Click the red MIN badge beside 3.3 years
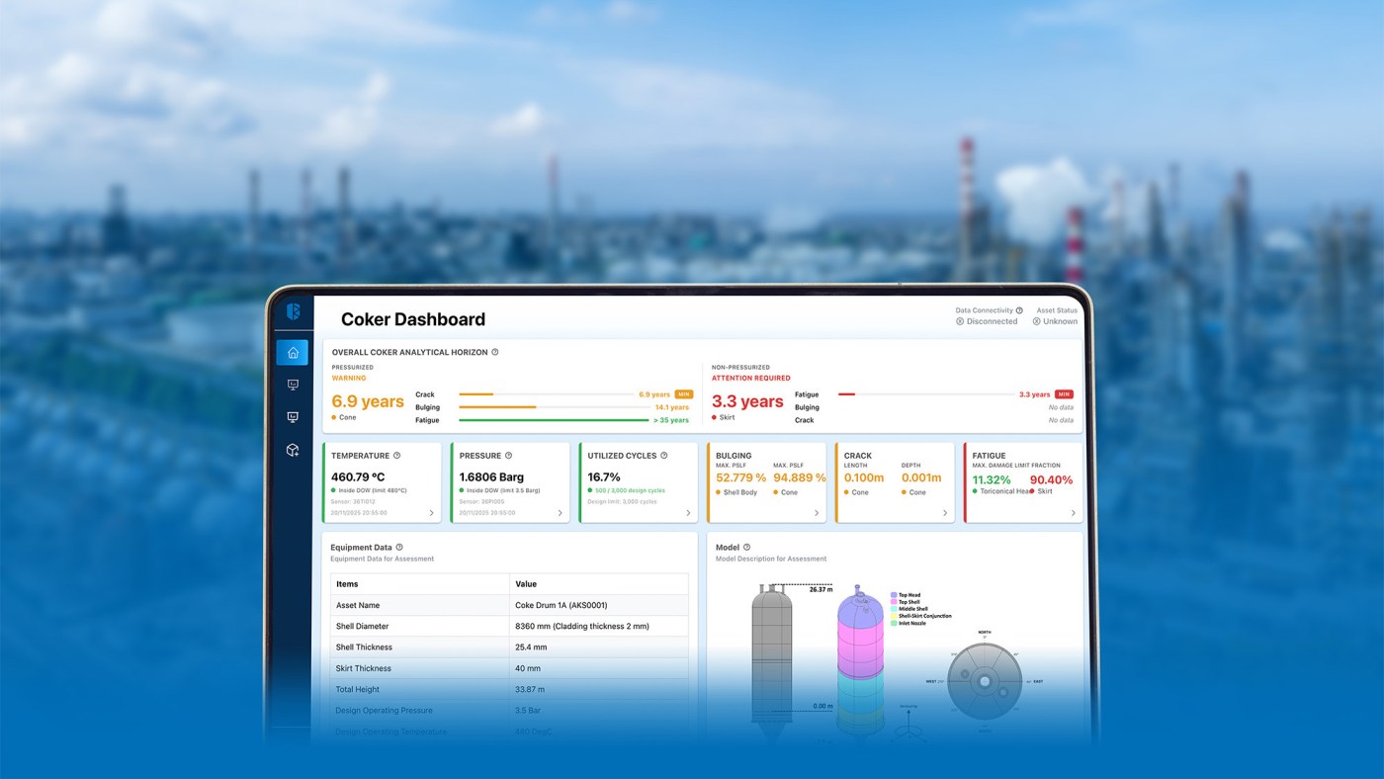The image size is (1384, 779). [x=1064, y=394]
